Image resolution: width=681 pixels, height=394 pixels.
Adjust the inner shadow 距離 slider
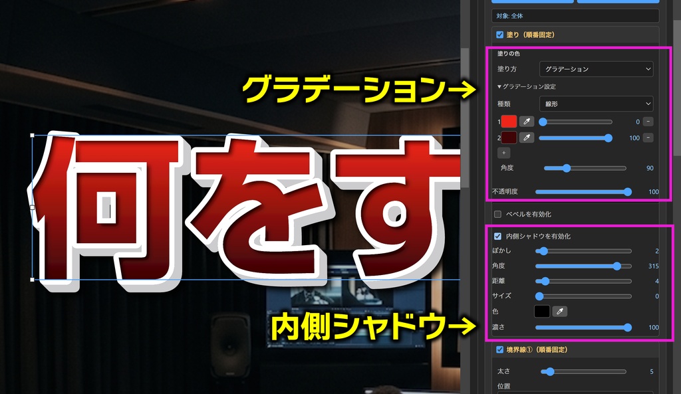click(x=583, y=281)
